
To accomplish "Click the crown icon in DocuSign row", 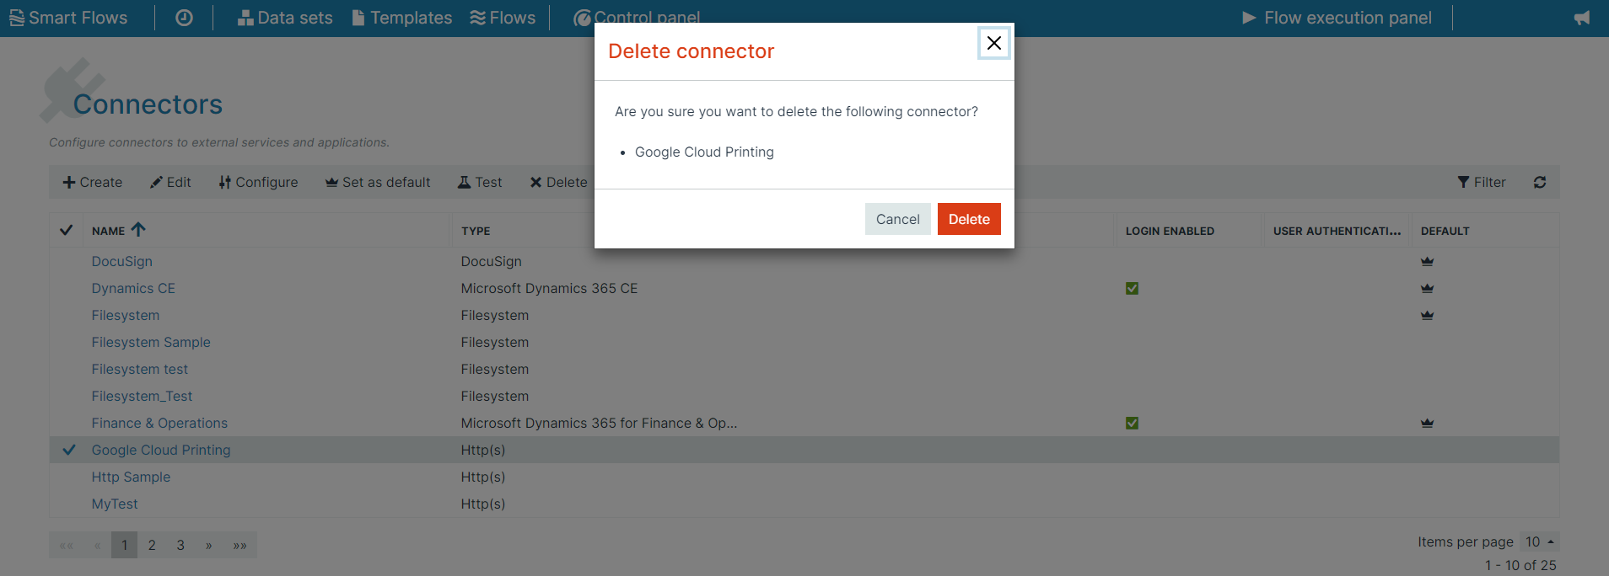I will pos(1427,261).
